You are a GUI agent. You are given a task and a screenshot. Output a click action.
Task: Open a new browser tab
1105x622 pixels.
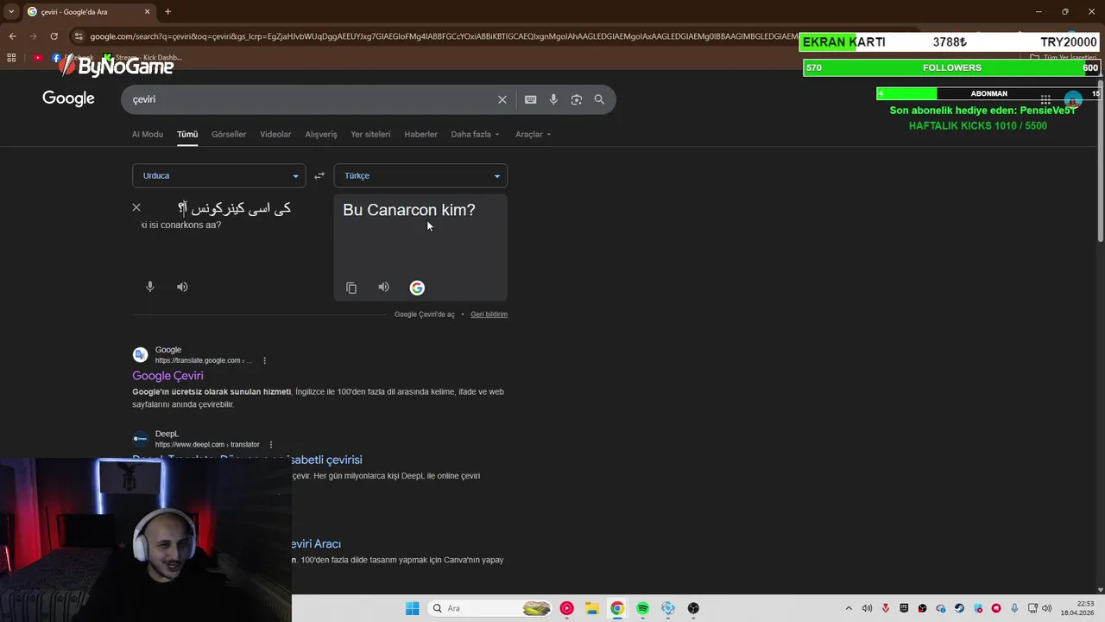point(167,11)
